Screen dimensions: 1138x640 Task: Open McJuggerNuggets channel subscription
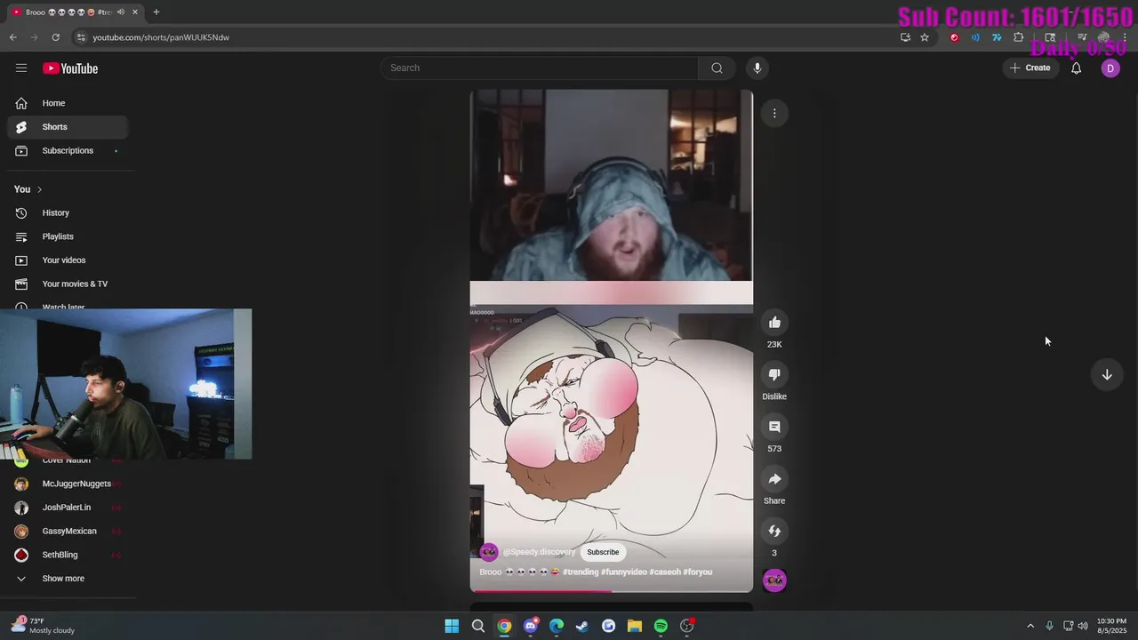[68, 484]
